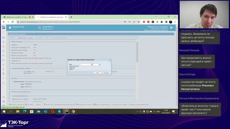
Task: Click the form scrollbar down arrow
Action: point(137,101)
